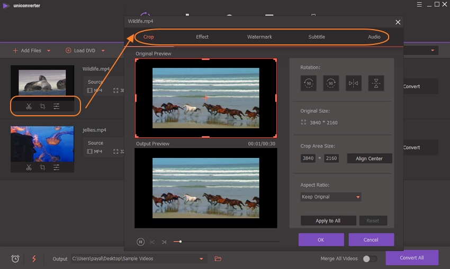This screenshot has width=450, height=269.
Task: Switch to the Subtitle tab
Action: (x=317, y=37)
